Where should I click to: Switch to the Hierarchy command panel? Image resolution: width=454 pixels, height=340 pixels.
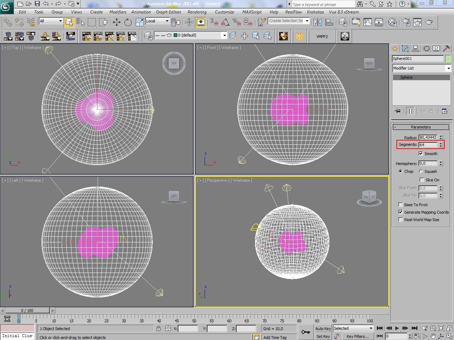click(x=415, y=49)
